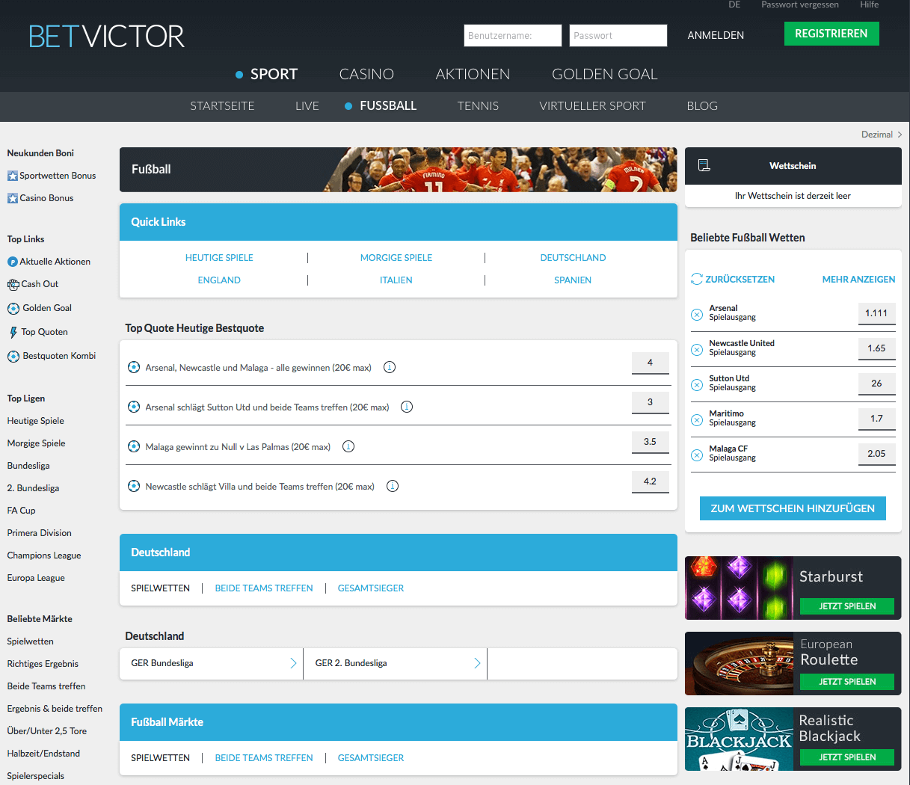Click the Sportwetten Bonus star icon
Screen dimensions: 910x785
click(x=13, y=176)
